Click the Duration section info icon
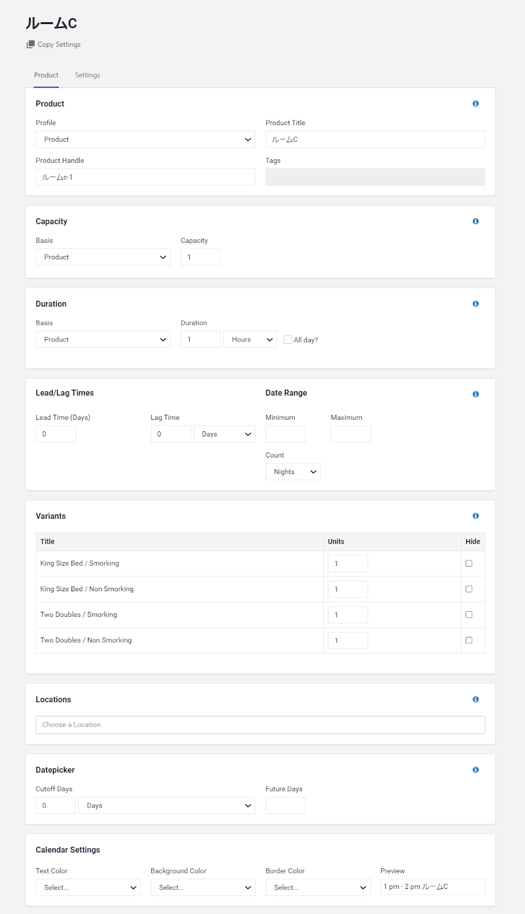The height and width of the screenshot is (914, 525). coord(475,304)
